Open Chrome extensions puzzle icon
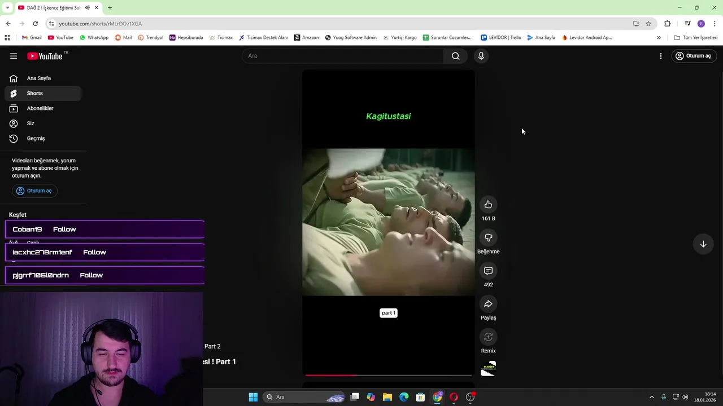This screenshot has width=723, height=406. 668,24
